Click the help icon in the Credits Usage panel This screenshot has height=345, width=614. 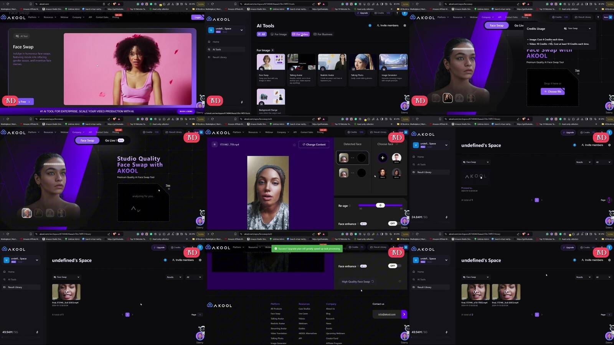coord(598,17)
